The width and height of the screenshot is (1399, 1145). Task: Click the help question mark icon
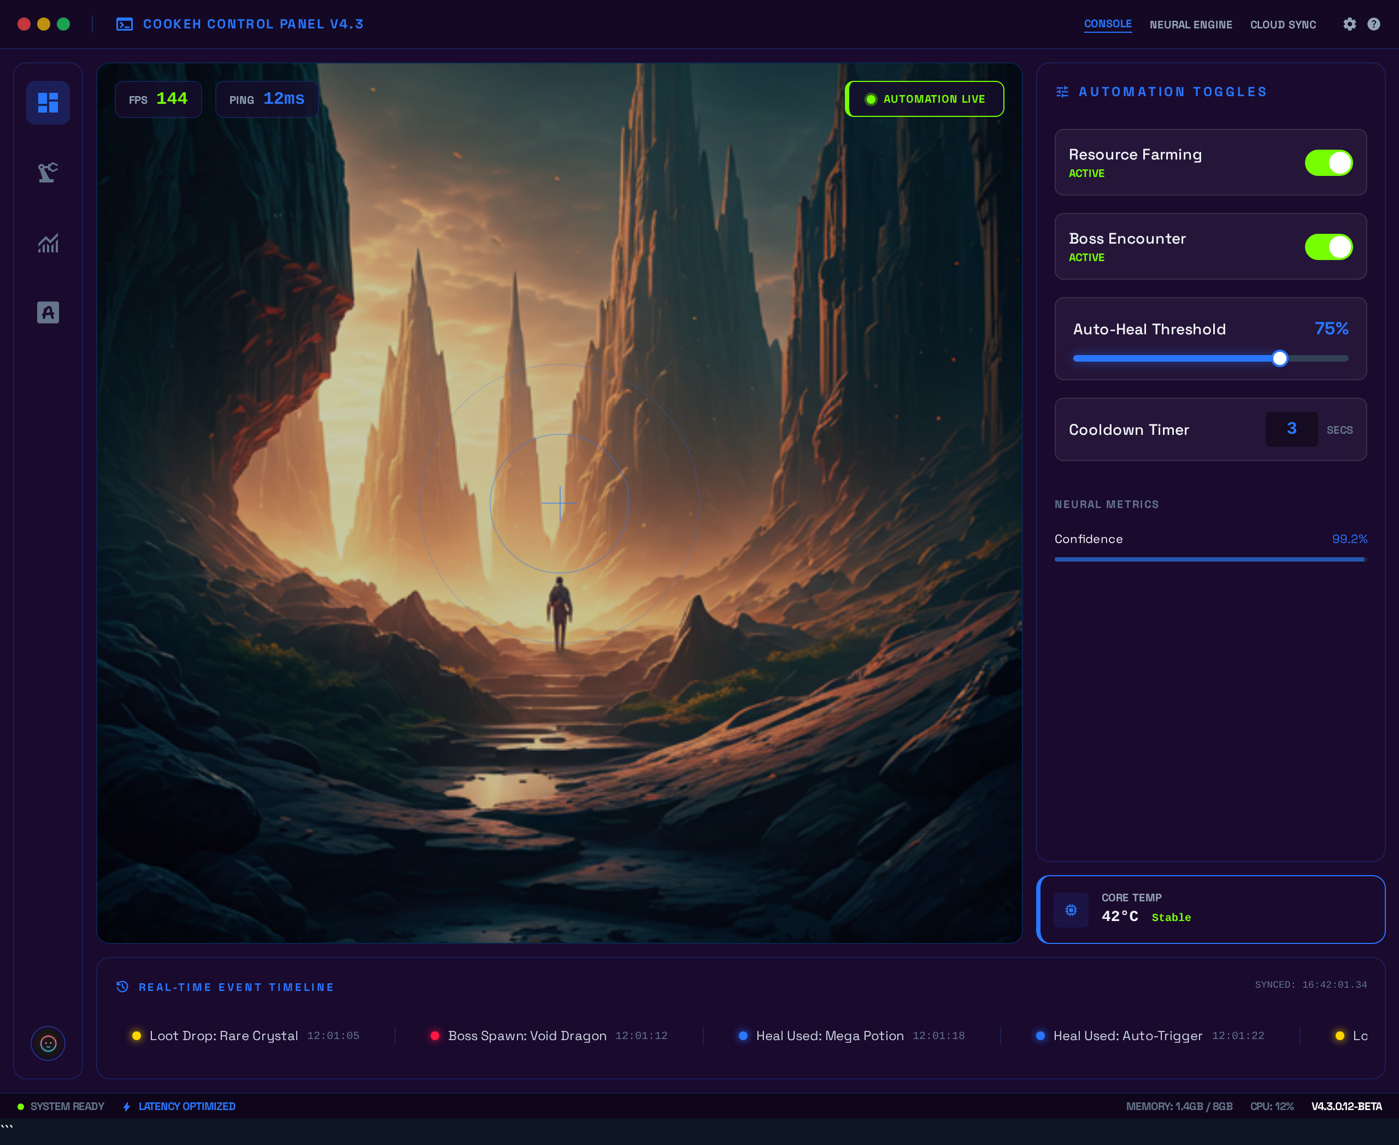pyautogui.click(x=1374, y=25)
